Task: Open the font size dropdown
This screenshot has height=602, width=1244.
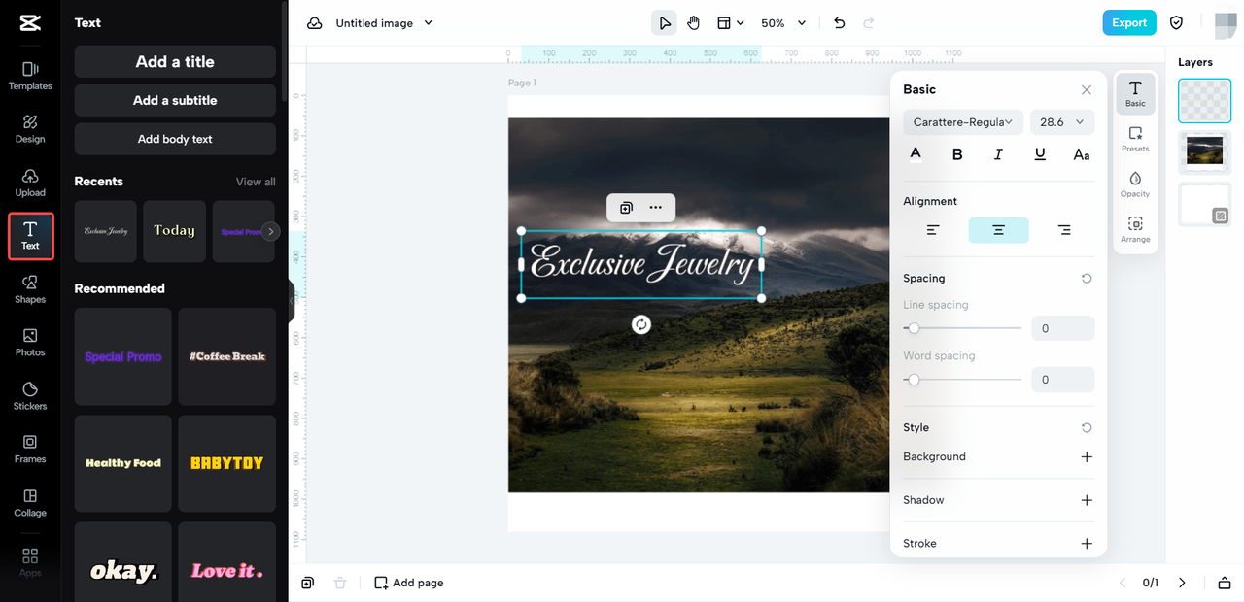Action: [1062, 122]
